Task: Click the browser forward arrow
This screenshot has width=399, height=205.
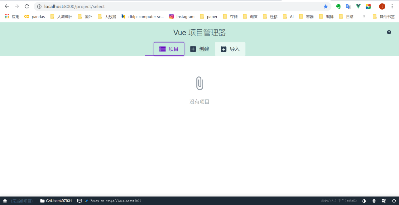Action: (17, 6)
